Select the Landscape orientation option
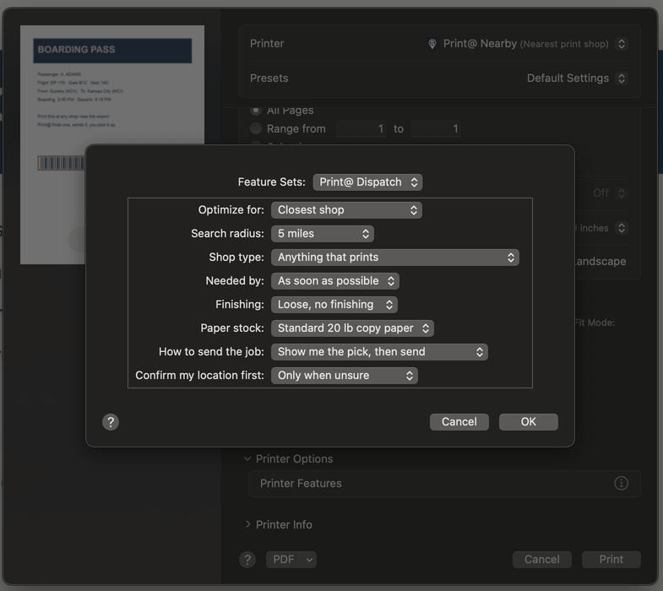Viewport: 663px width, 591px height. (600, 261)
